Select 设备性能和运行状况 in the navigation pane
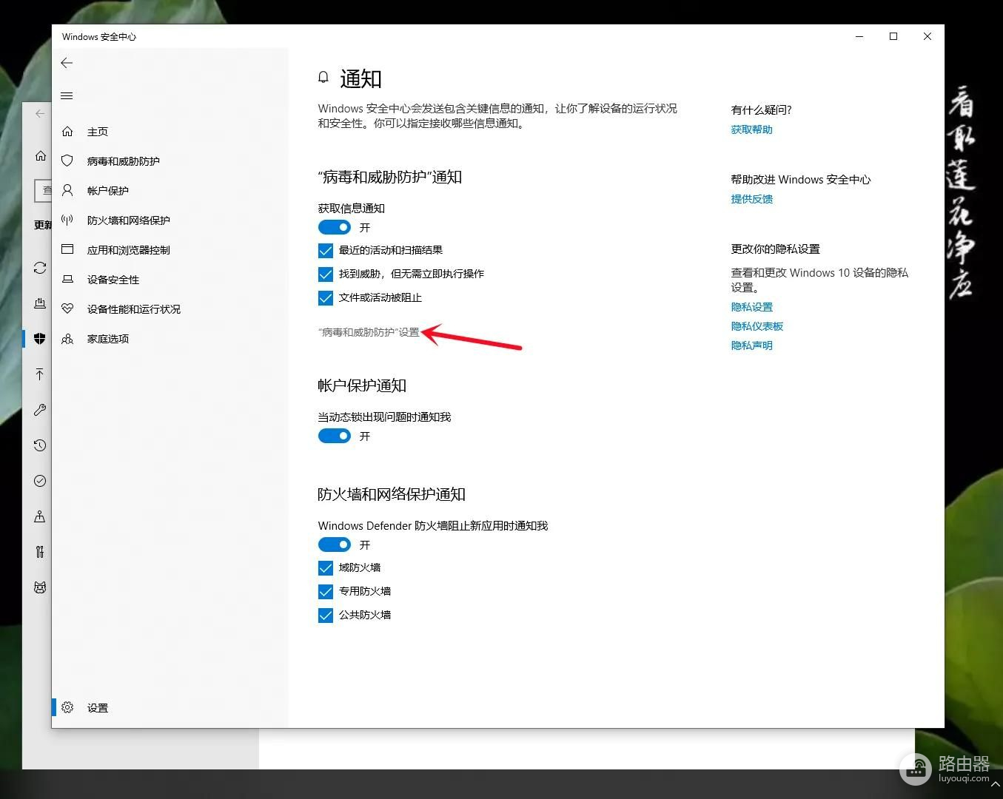 coord(134,309)
